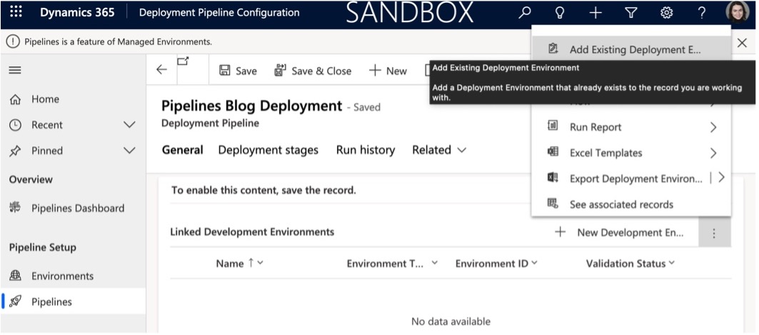Open the Excel Templates submenu
The image size is (759, 335).
pos(630,153)
